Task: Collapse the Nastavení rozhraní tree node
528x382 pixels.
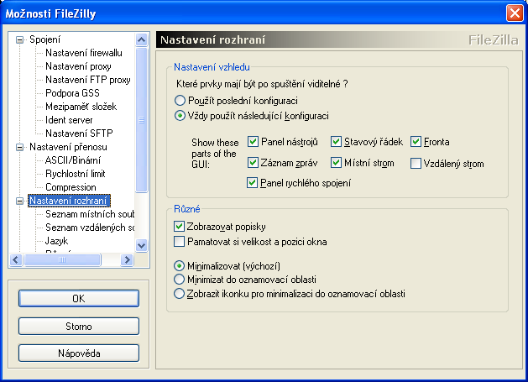Action: click(21, 201)
